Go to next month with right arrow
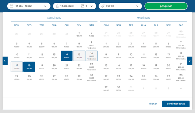Viewport: 195px width, 113px height. pos(190,61)
